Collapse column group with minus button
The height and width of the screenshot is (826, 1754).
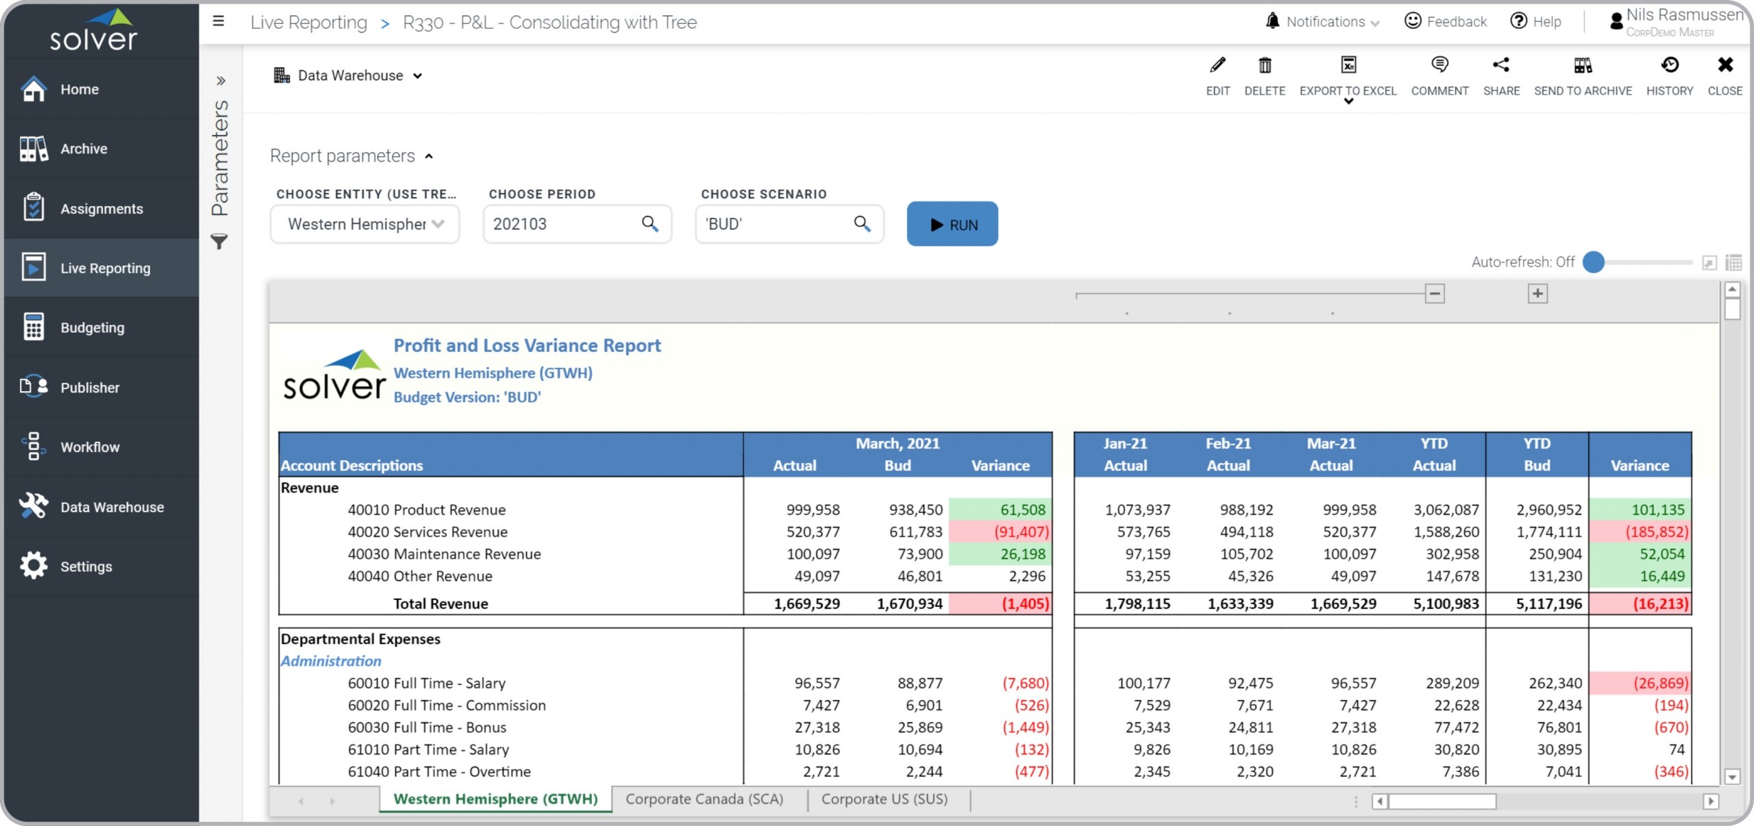1434,294
